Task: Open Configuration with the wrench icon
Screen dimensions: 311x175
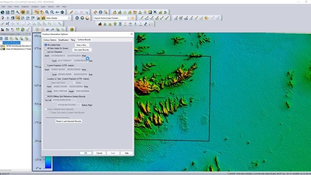Action: click(17, 12)
